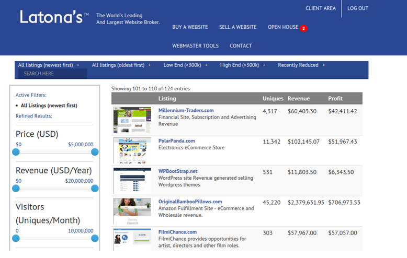Click the 'Active Filters:' label
The image size is (407, 258).
31,95
